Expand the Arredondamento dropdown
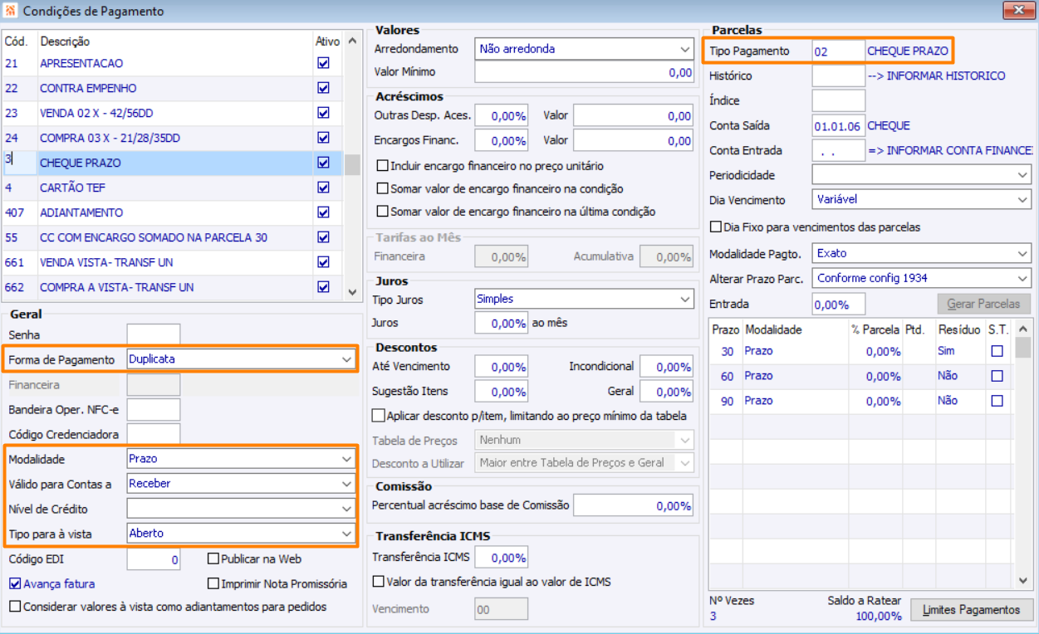Screen dimensions: 1039x634 pos(684,49)
